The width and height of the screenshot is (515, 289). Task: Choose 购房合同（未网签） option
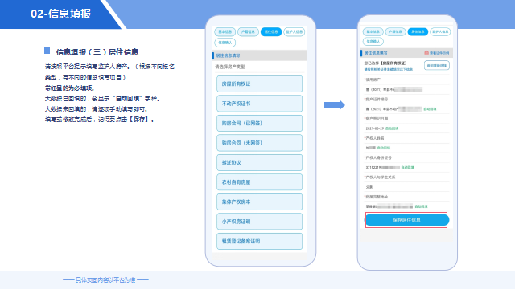point(259,143)
